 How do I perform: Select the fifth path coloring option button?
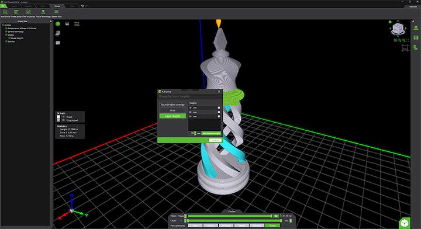coord(257,225)
